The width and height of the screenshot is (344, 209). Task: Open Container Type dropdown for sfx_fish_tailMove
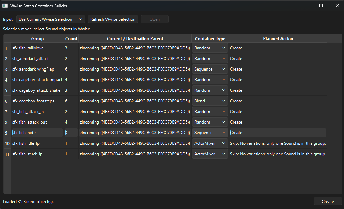point(210,48)
